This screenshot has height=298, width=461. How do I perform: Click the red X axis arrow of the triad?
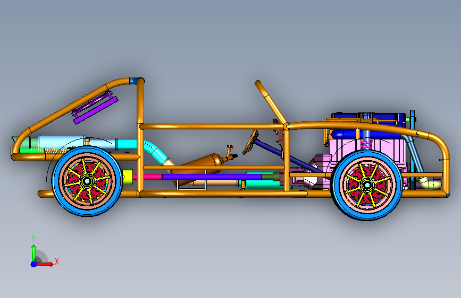(x=45, y=264)
